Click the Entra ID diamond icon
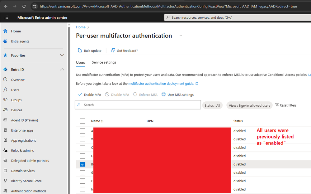The height and width of the screenshot is (194, 311). click(x=5, y=69)
